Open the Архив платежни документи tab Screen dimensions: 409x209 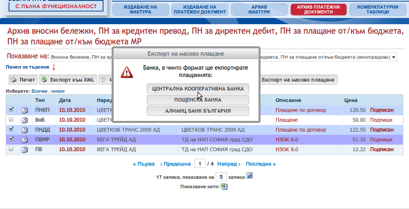319,10
